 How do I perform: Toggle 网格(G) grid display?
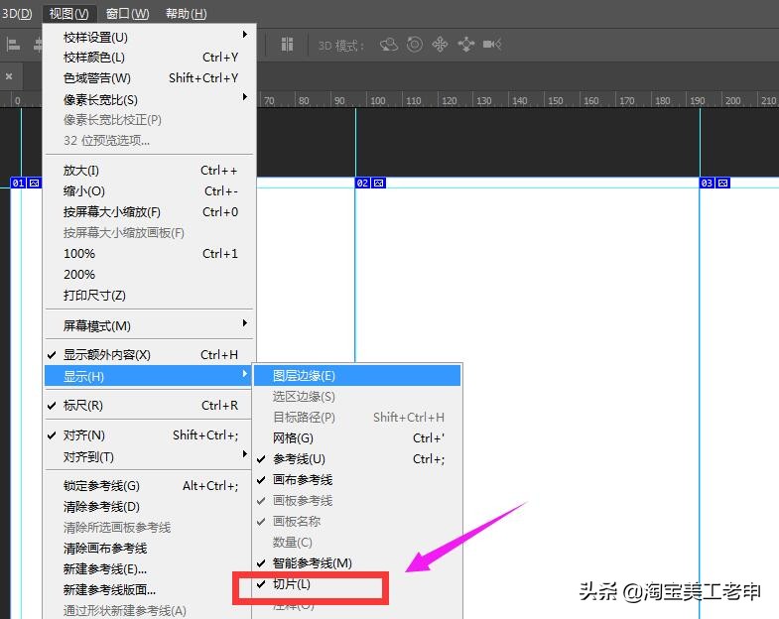357,438
